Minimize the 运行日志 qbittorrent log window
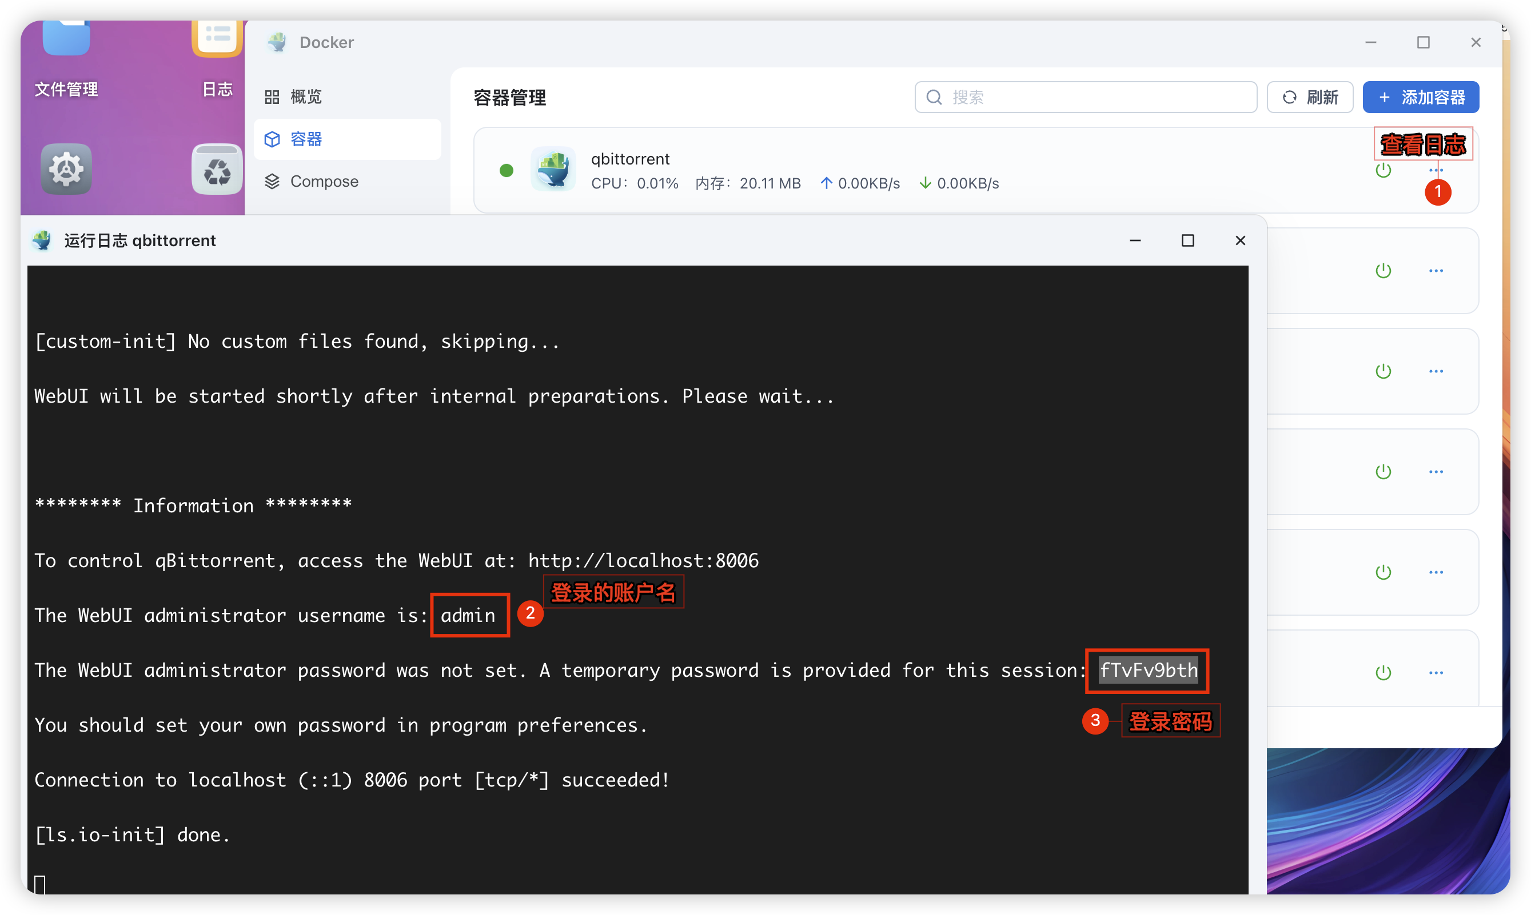The image size is (1531, 915). coord(1135,240)
